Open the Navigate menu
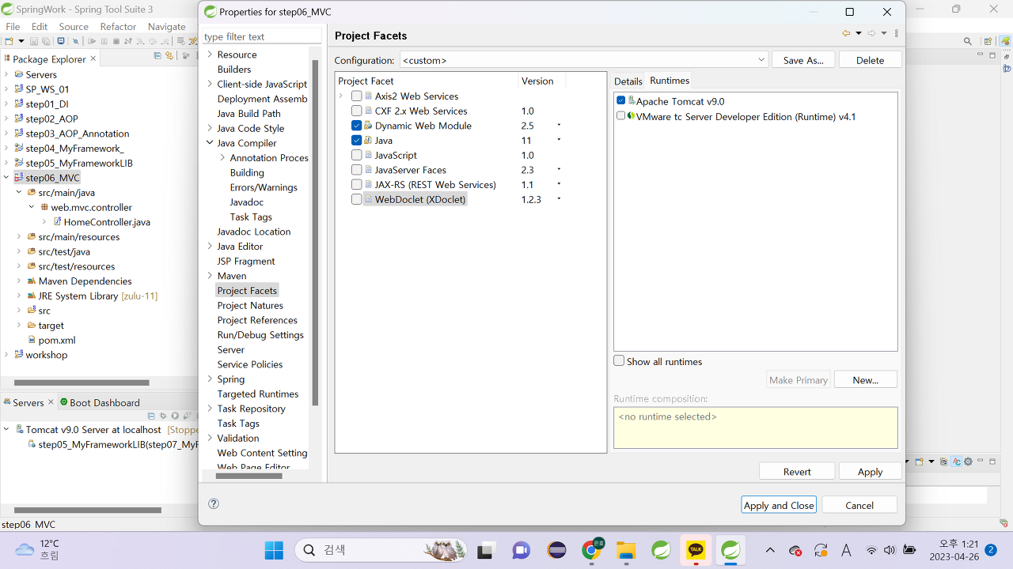The height and width of the screenshot is (569, 1013). click(x=166, y=26)
